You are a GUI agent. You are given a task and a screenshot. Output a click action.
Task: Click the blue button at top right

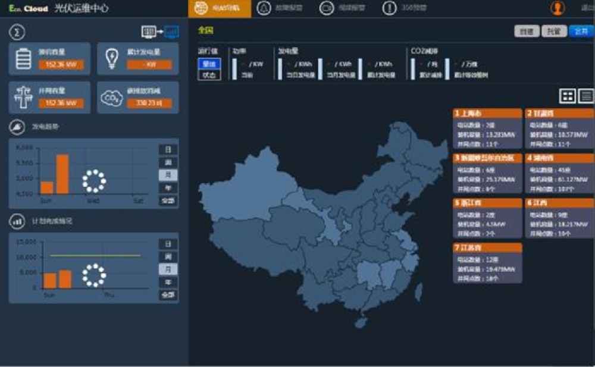click(581, 32)
